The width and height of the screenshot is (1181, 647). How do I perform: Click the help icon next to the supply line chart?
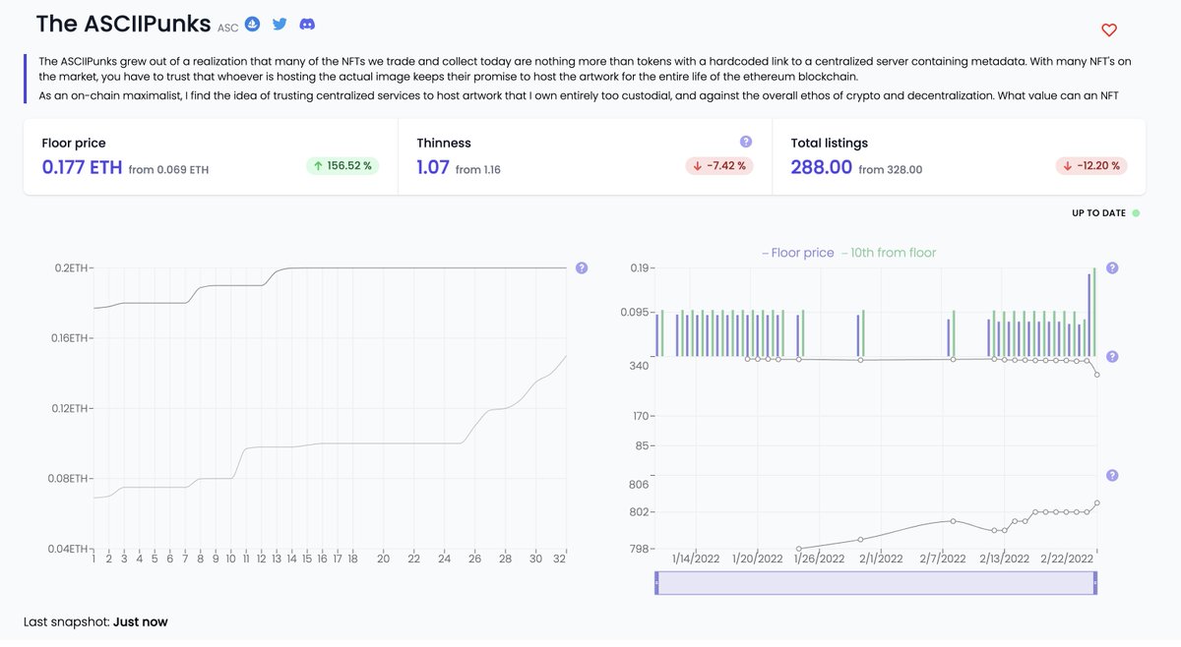click(1111, 475)
